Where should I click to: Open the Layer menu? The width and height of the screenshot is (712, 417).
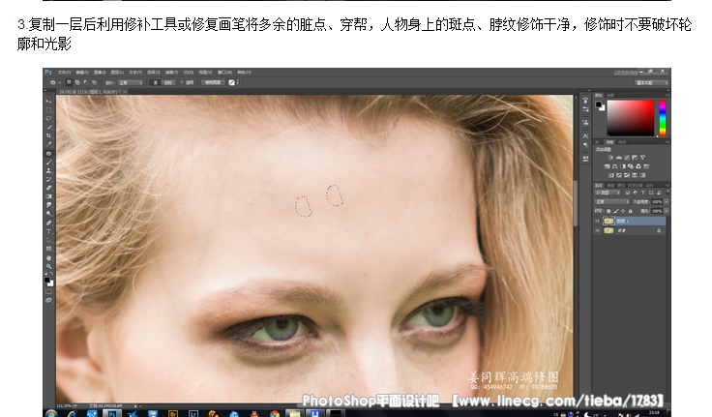pyautogui.click(x=117, y=73)
